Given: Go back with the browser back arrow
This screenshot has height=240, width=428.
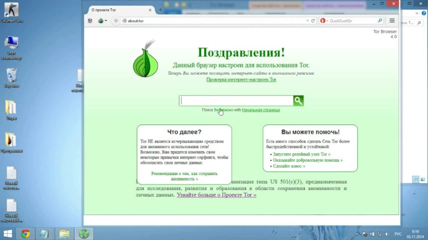Looking at the screenshot, I should tap(116, 21).
